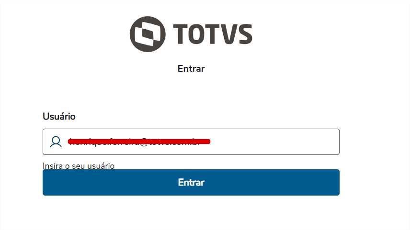Click the user silhouette icon in field
Image resolution: width=410 pixels, height=230 pixels.
56,142
